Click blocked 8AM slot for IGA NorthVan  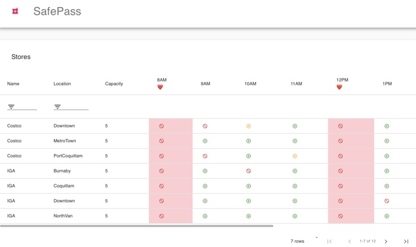162,216
